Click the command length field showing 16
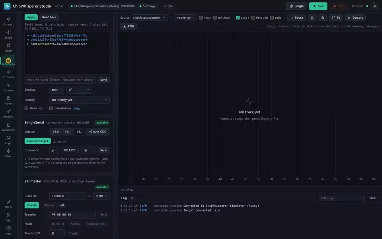Screen dimensions: 382x239 (x=88, y=150)
